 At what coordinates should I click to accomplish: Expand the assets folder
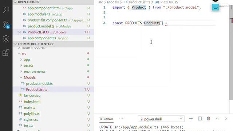pyautogui.click(x=21, y=65)
